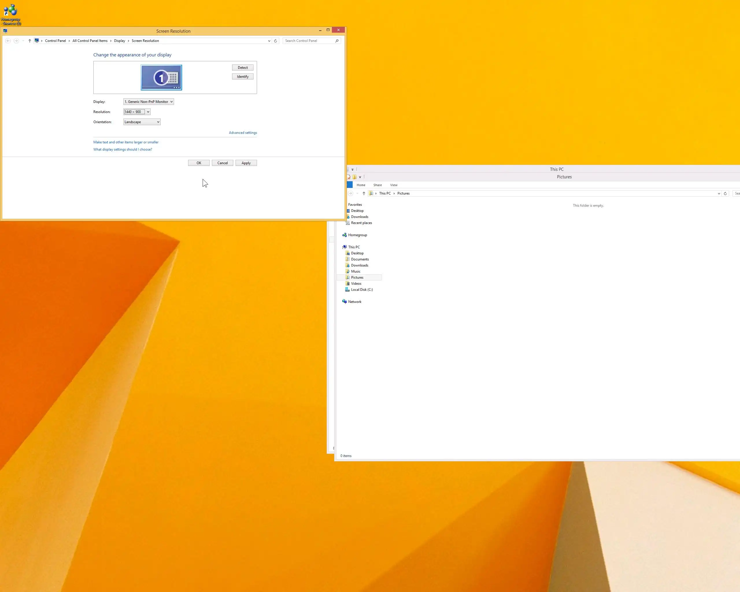Open the Orientation dropdown set to Landscape
Viewport: 740px width, 592px height.
[142, 122]
